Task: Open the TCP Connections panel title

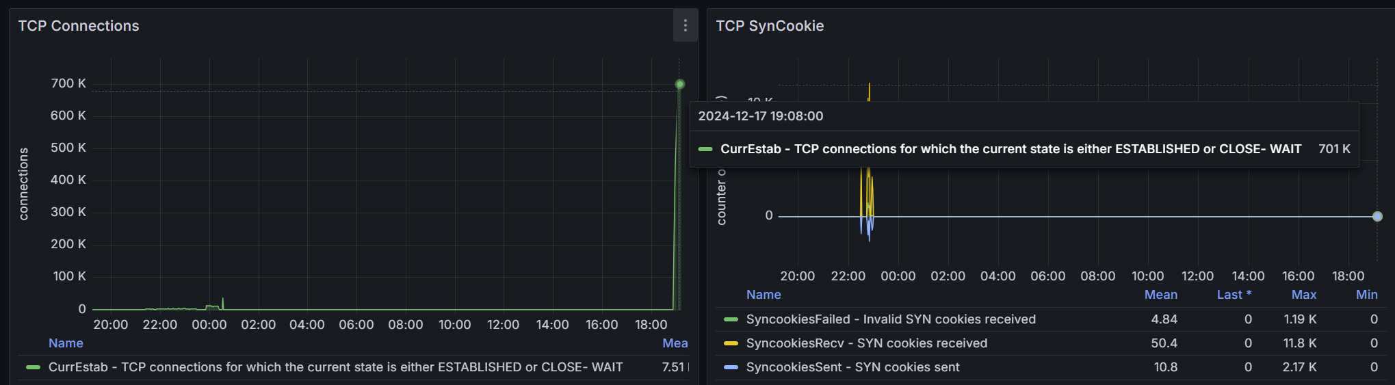Action: 79,26
